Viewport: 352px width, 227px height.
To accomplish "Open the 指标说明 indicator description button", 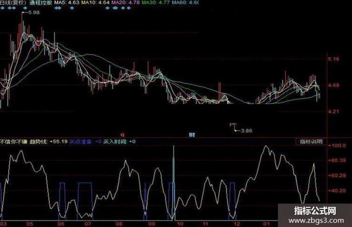I will pos(311,142).
